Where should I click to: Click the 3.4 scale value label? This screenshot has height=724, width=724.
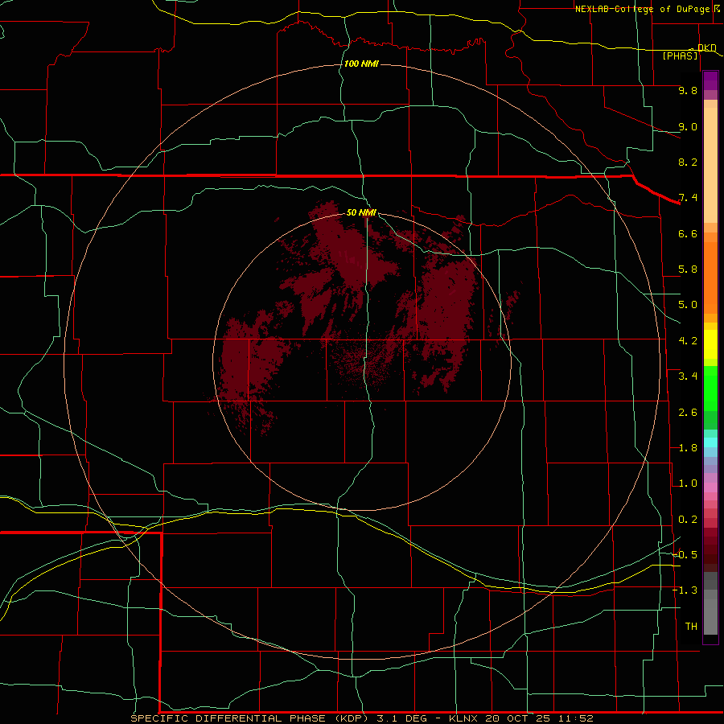(688, 376)
